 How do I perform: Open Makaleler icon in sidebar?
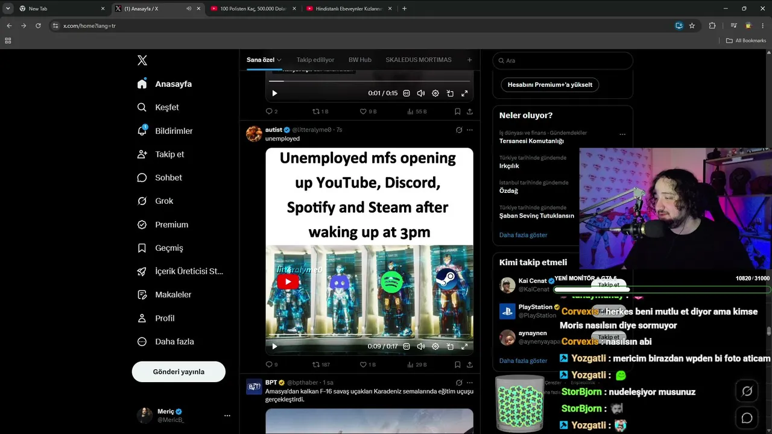coord(142,295)
